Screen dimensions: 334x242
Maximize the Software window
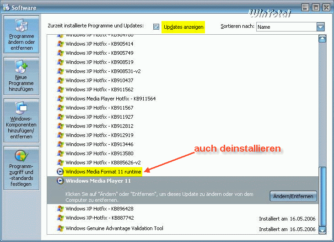coord(316,8)
